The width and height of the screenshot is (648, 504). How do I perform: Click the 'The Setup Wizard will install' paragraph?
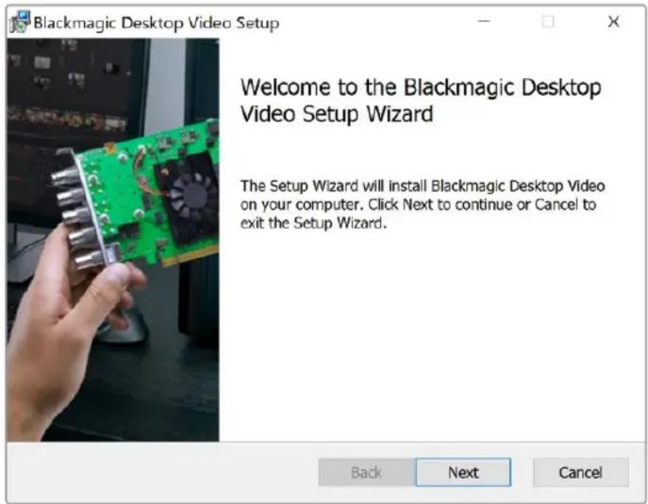pyautogui.click(x=423, y=204)
